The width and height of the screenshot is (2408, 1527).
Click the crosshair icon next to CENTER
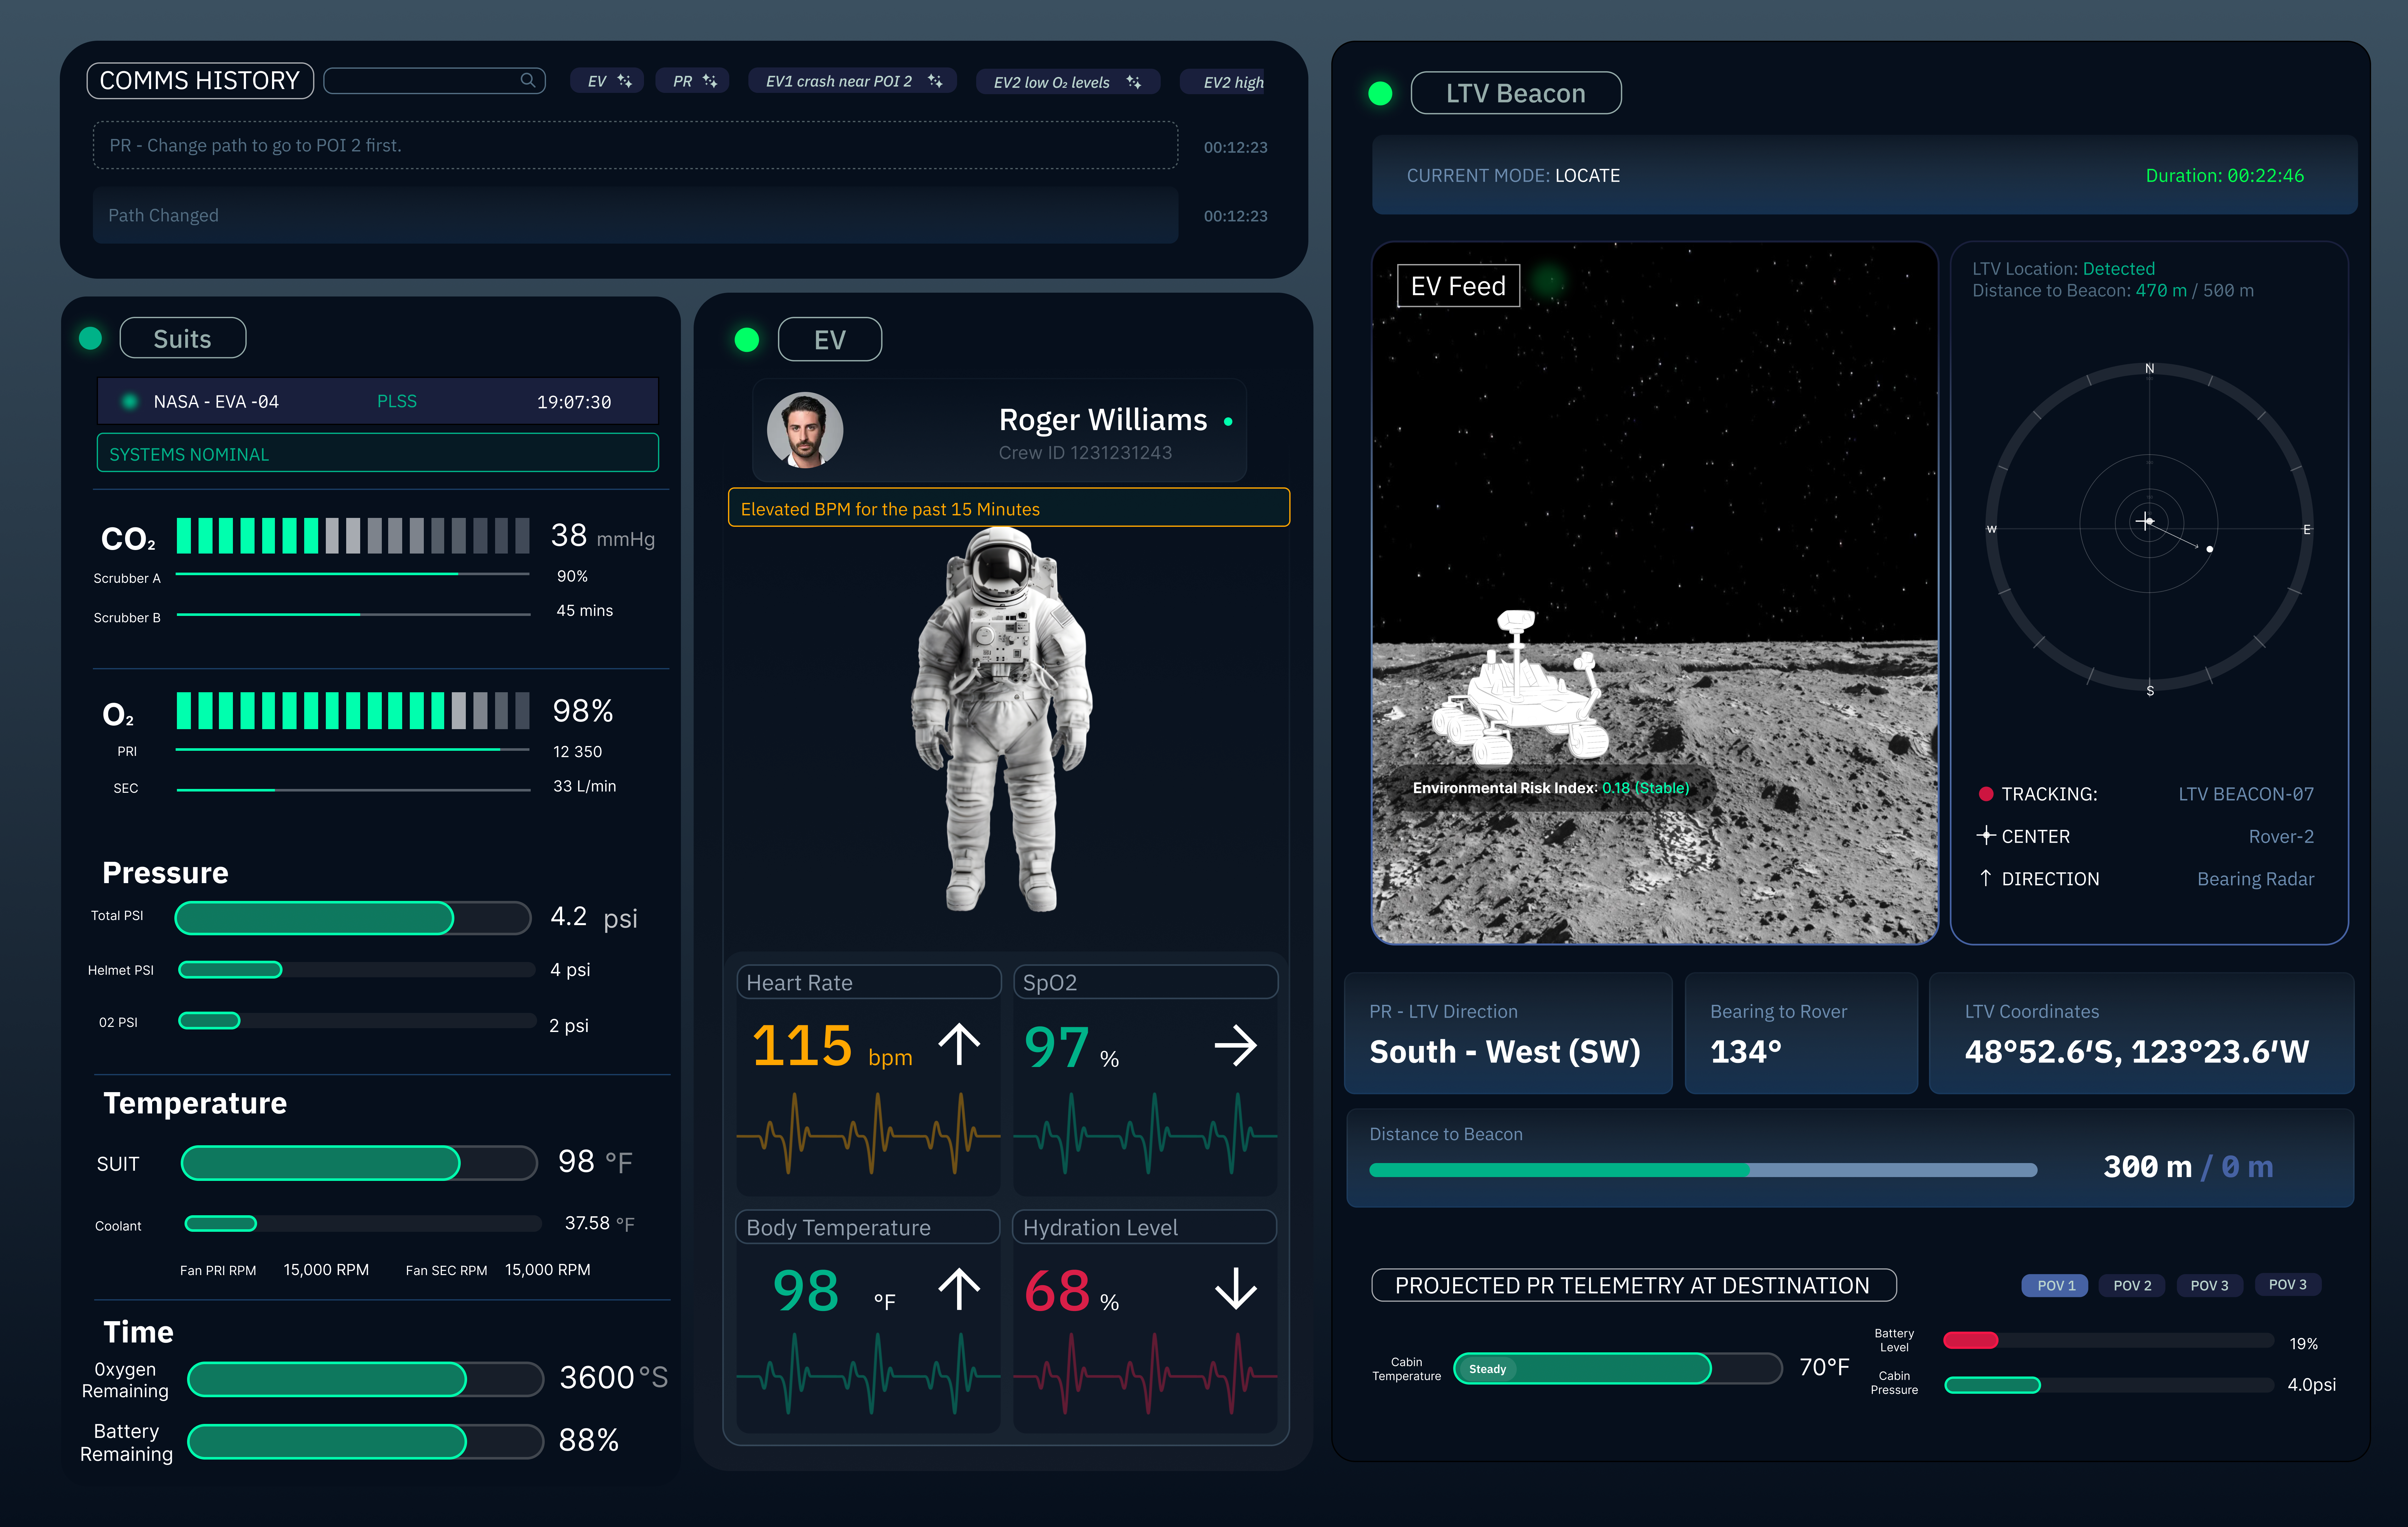[x=1986, y=835]
